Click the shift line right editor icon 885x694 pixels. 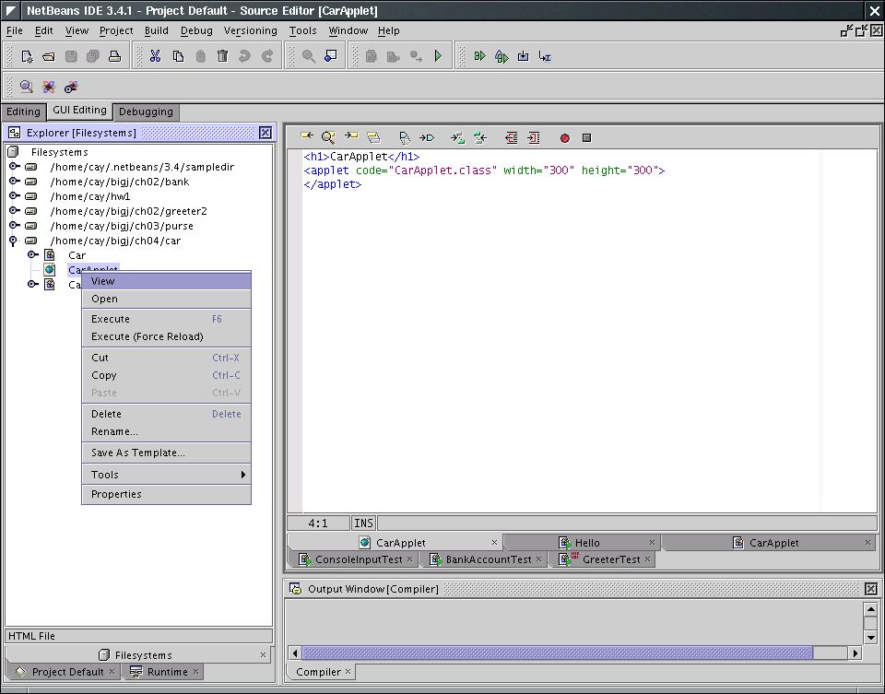(x=534, y=137)
